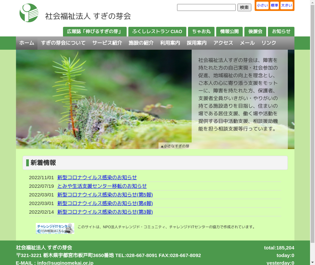Image resolution: width=315 pixels, height=265 pixels.
Task: Open ふくしレストラン CIAO tab
Action: [x=157, y=31]
